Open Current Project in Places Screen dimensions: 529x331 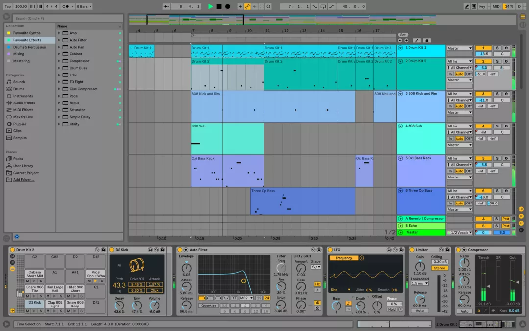[25, 173]
